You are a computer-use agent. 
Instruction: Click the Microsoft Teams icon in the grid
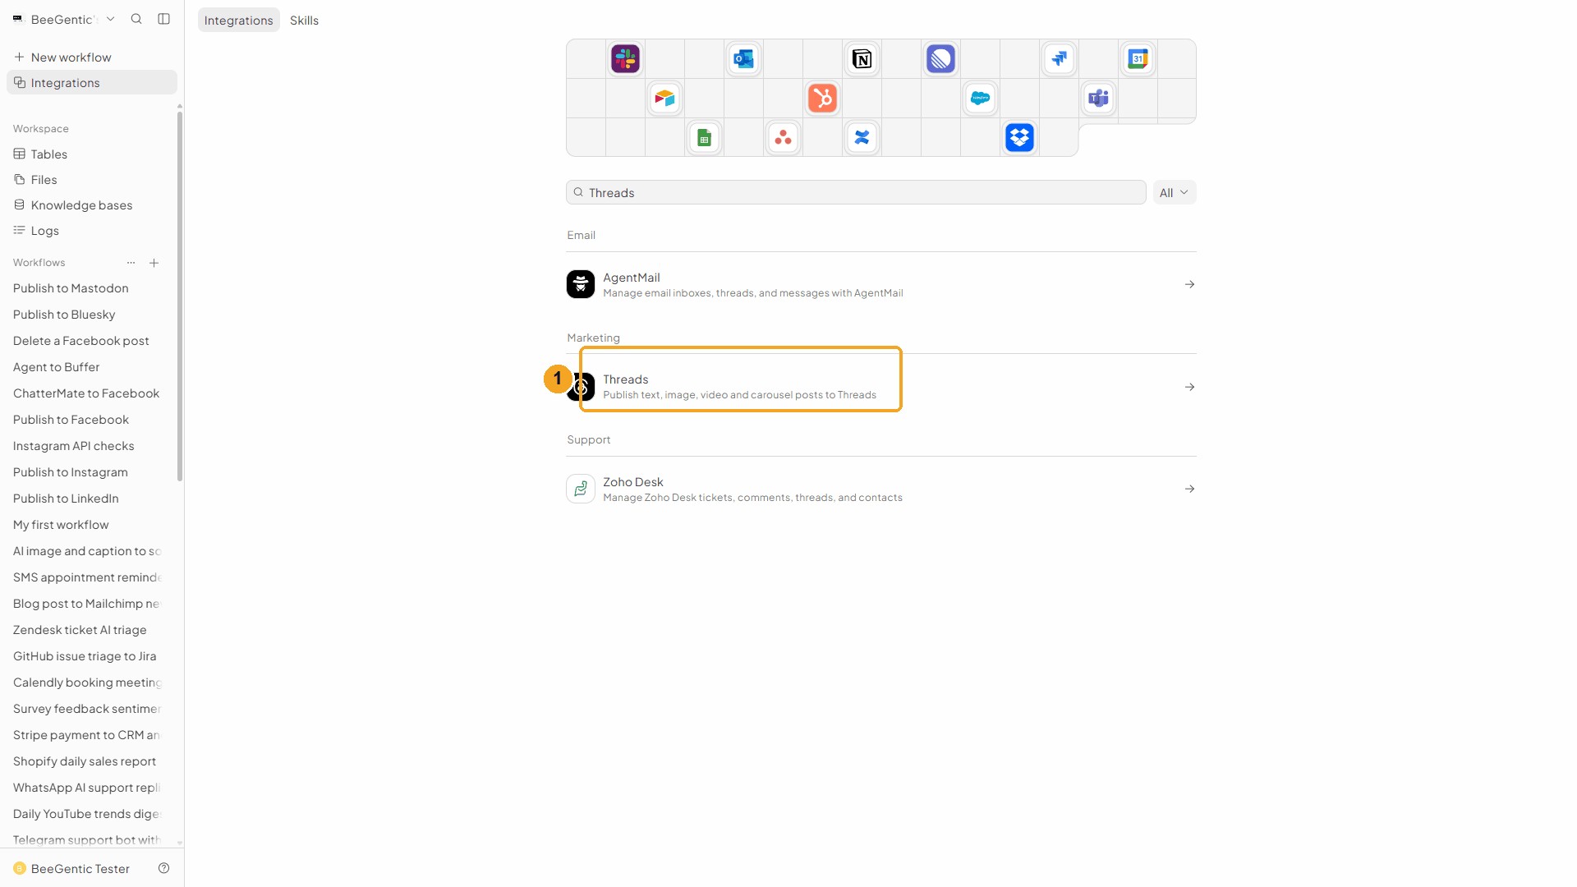1098,99
